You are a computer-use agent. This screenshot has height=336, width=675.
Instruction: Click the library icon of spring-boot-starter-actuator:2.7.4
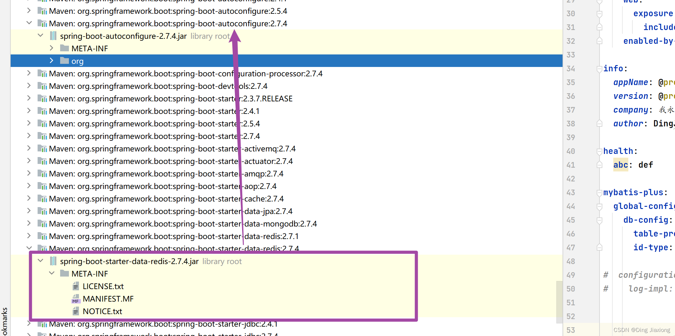pos(42,161)
